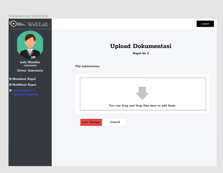Collapse the Dokumentasi & Validasi Kegiatan triangle
Image resolution: width=223 pixels, height=173 pixels.
(10, 90)
